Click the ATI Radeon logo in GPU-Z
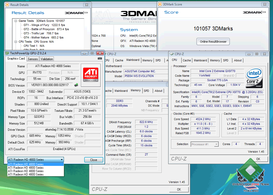The height and width of the screenshot is (195, 273). [x=91, y=75]
